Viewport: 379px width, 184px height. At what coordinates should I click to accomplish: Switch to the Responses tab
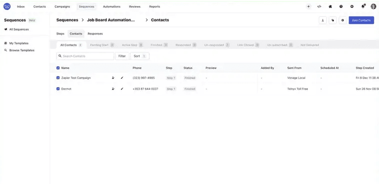coord(95,34)
